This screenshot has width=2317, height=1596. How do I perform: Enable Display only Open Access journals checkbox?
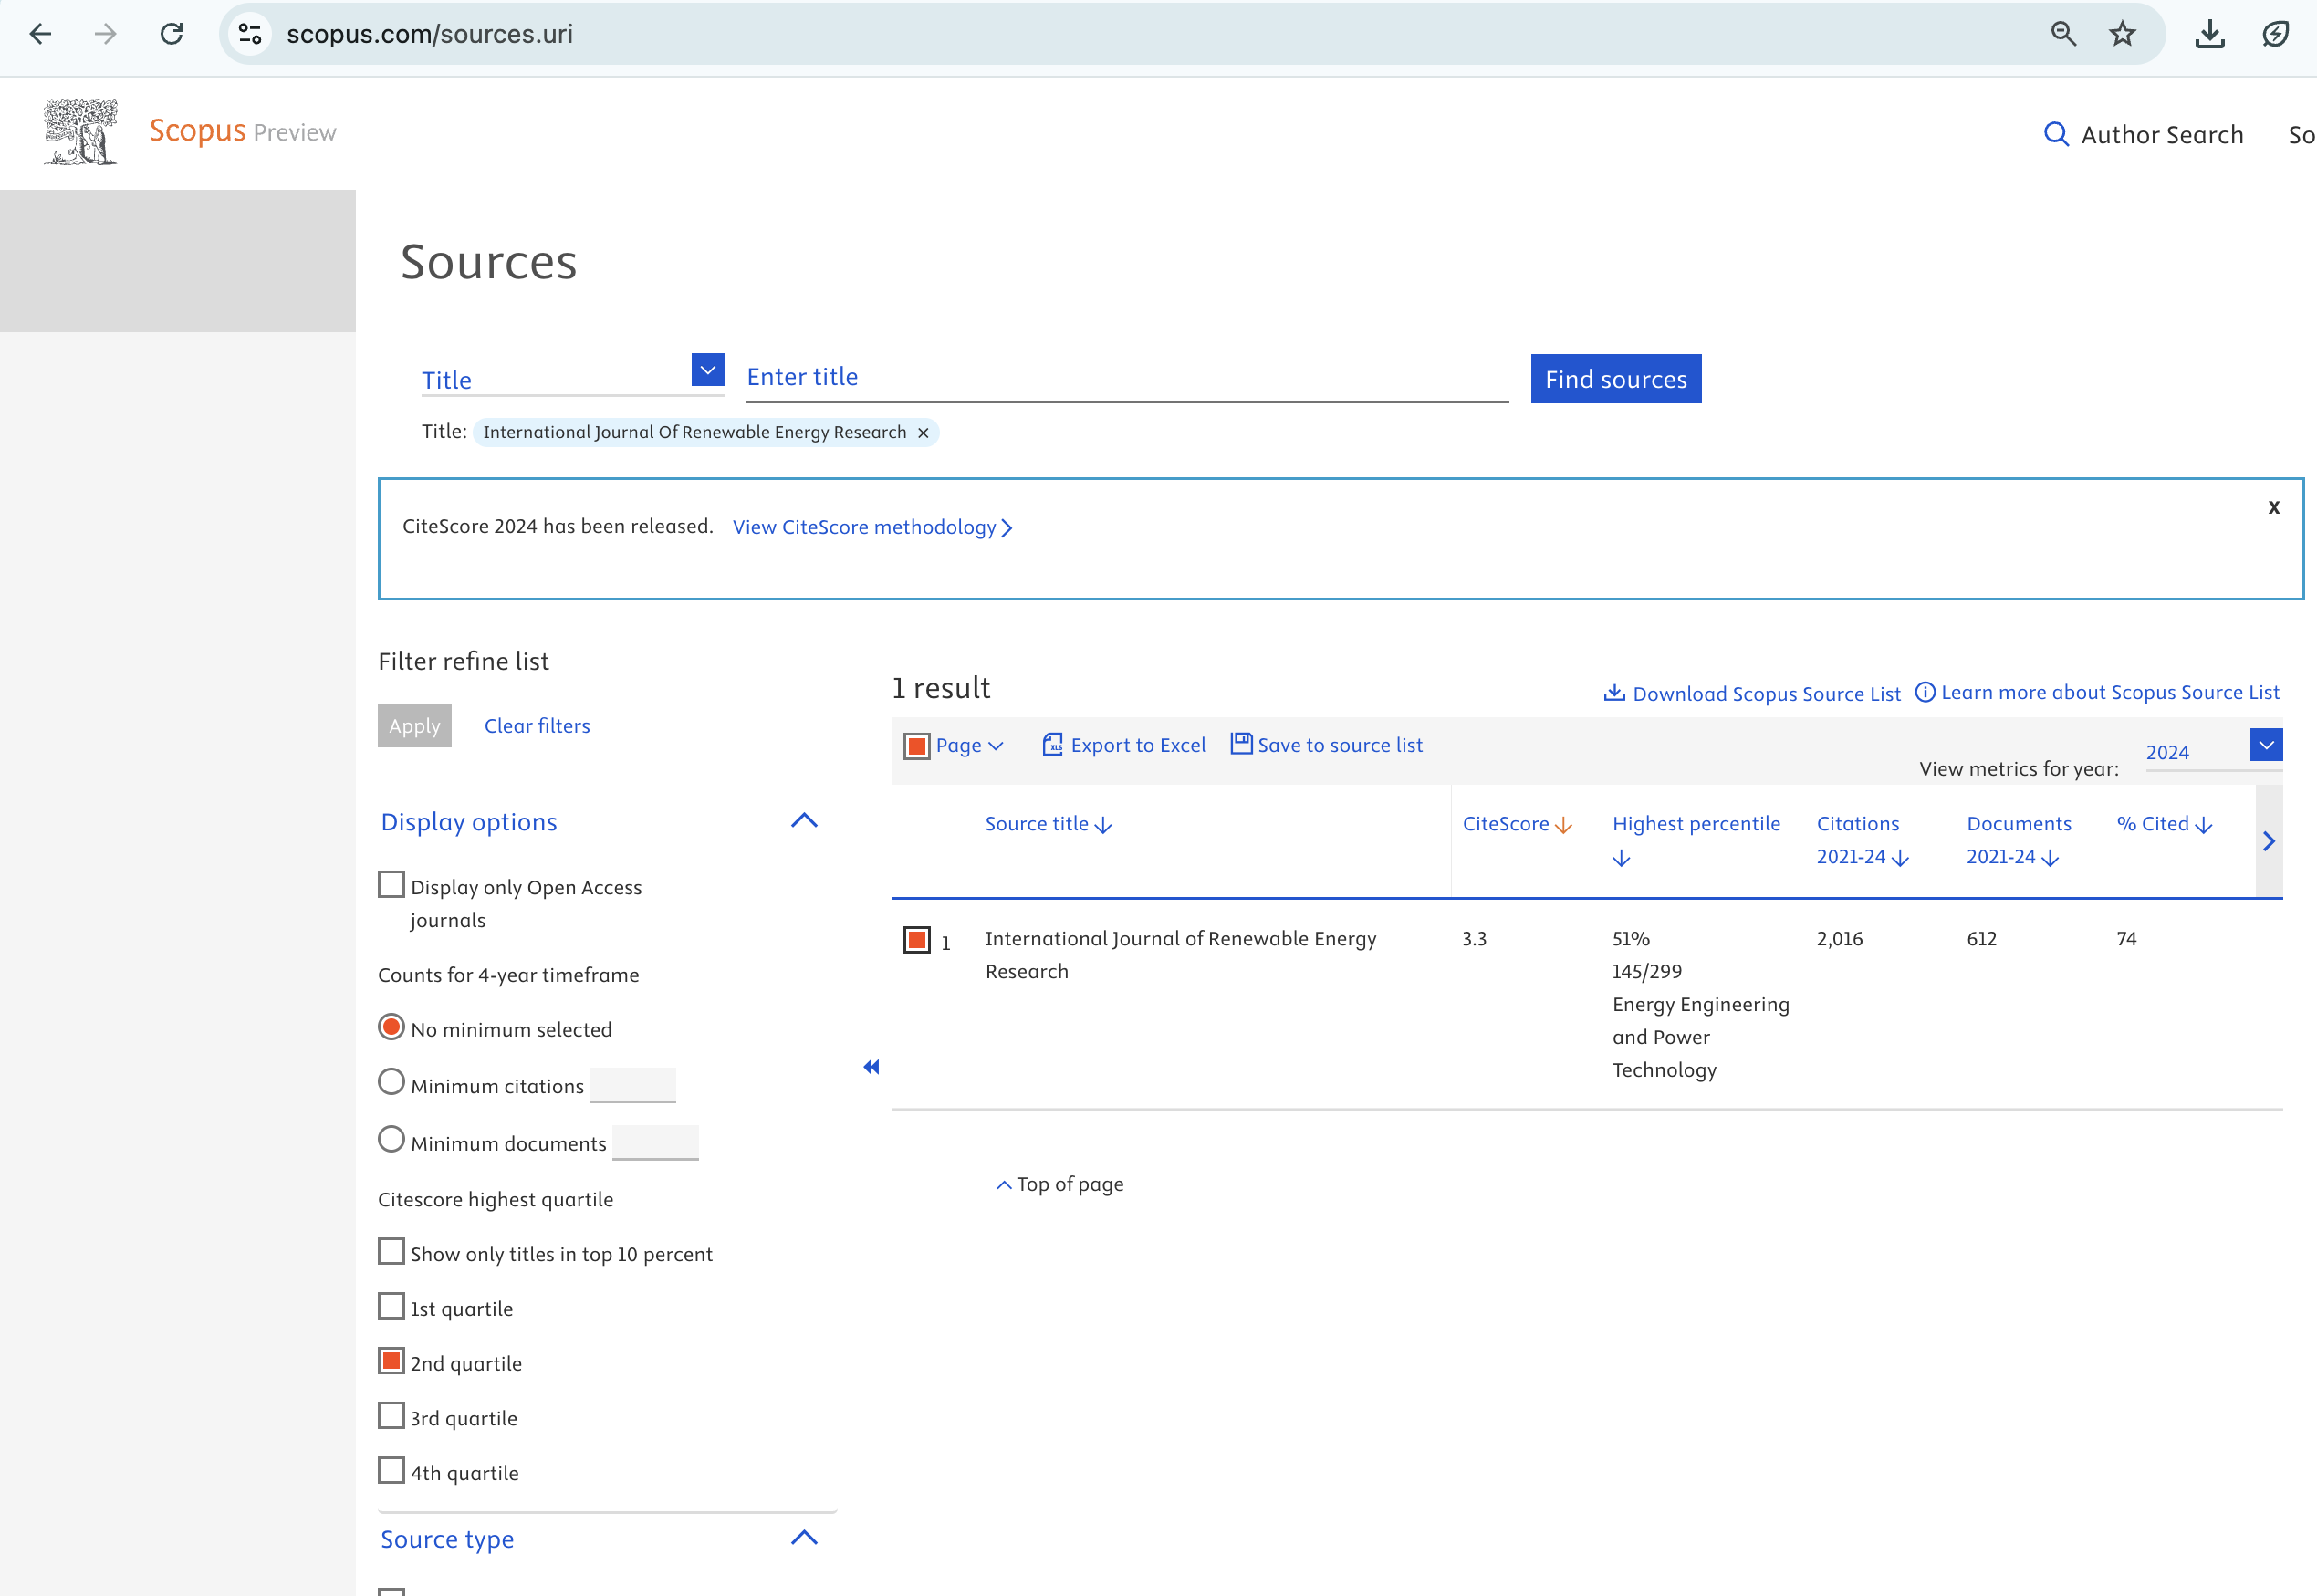391,885
